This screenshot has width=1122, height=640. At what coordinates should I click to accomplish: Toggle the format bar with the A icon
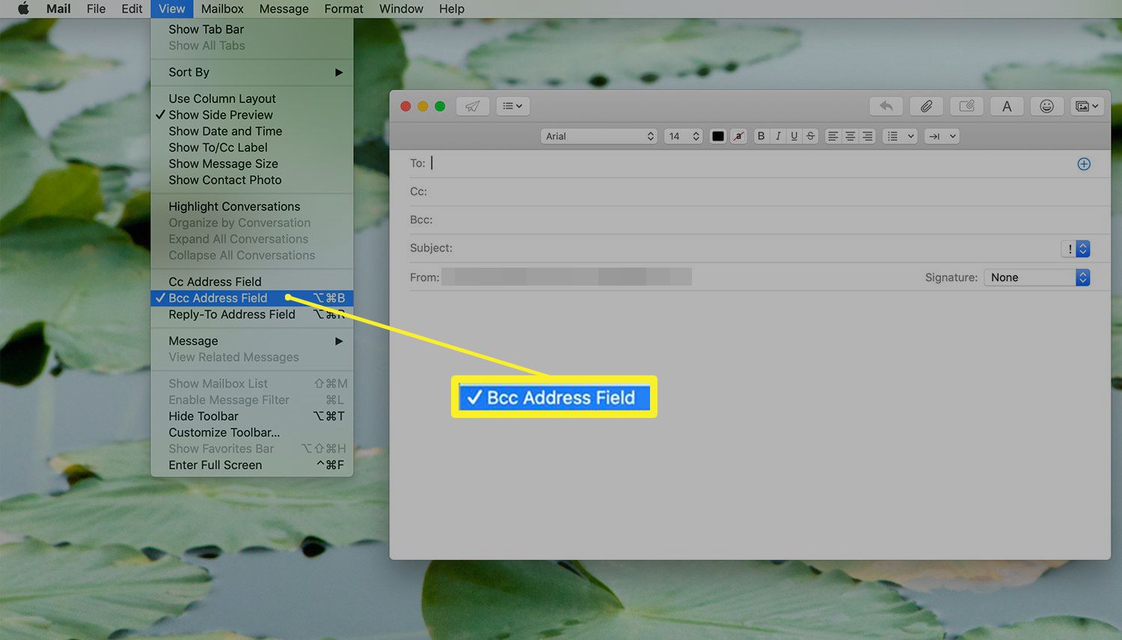point(1007,106)
